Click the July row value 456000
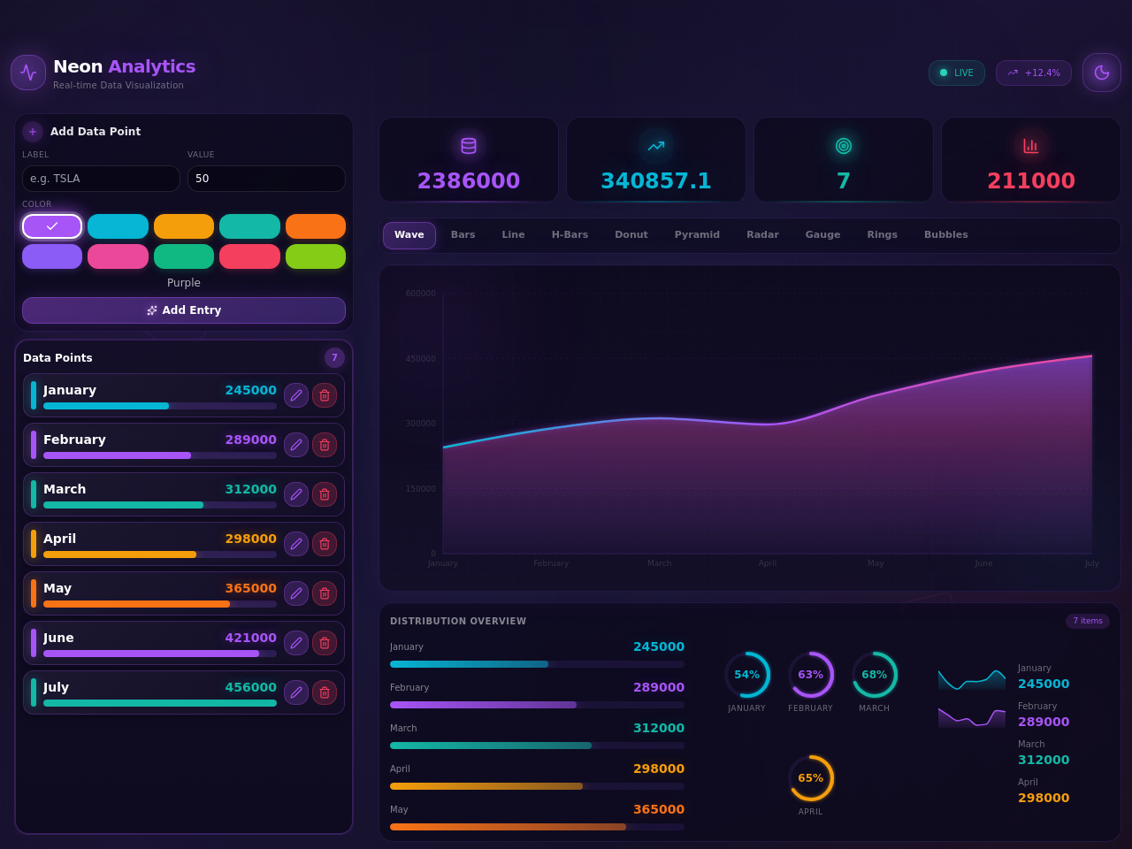Image resolution: width=1132 pixels, height=849 pixels. click(251, 687)
